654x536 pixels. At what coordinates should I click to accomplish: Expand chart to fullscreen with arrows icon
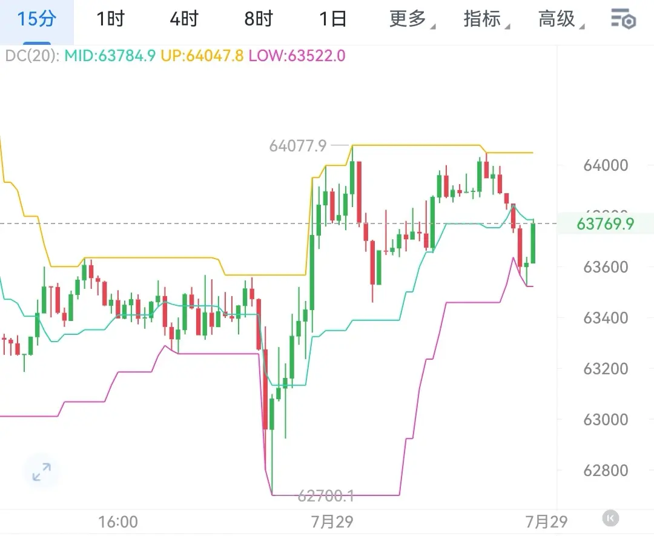[42, 472]
